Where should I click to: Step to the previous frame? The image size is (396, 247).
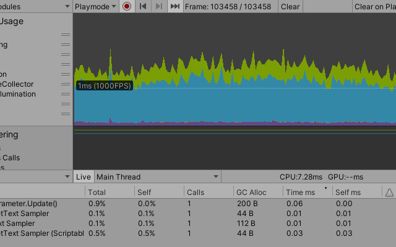pyautogui.click(x=143, y=6)
